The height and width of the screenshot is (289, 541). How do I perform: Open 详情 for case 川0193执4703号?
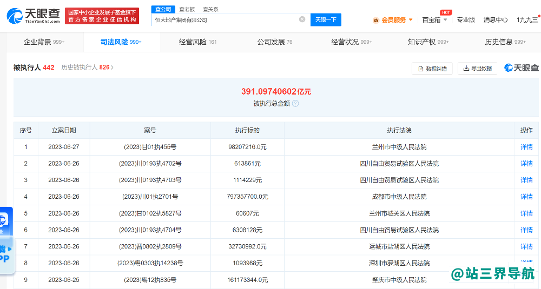[x=526, y=180]
